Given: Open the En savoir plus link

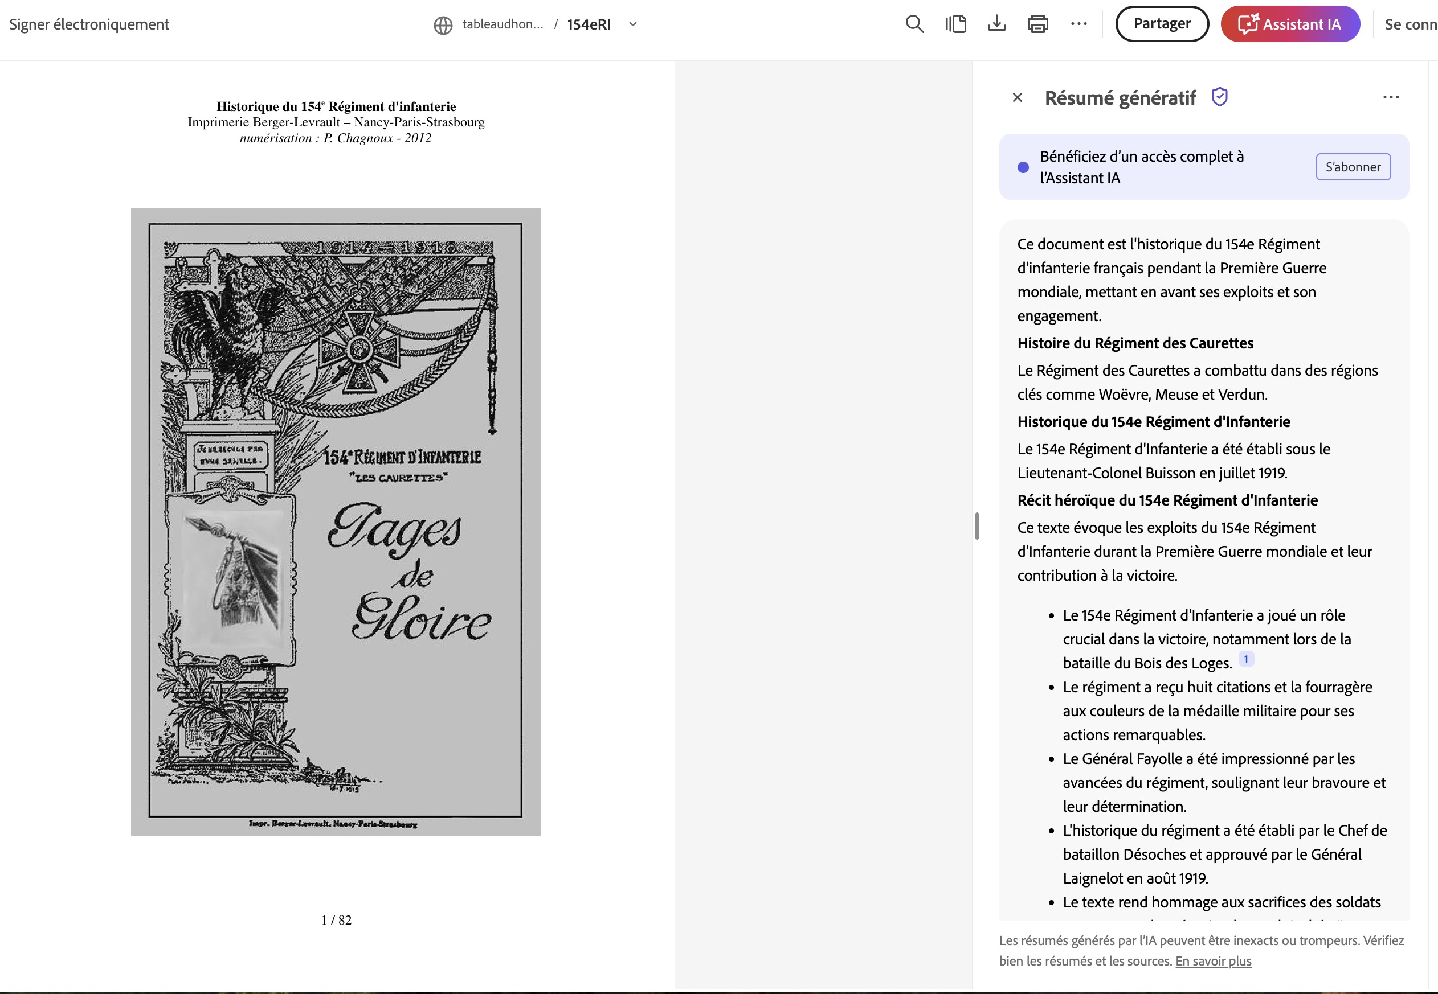Looking at the screenshot, I should 1213,961.
